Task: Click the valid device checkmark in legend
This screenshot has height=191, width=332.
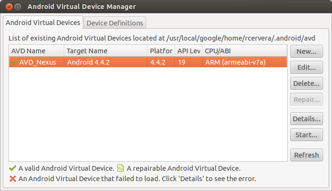Action: [x=12, y=168]
